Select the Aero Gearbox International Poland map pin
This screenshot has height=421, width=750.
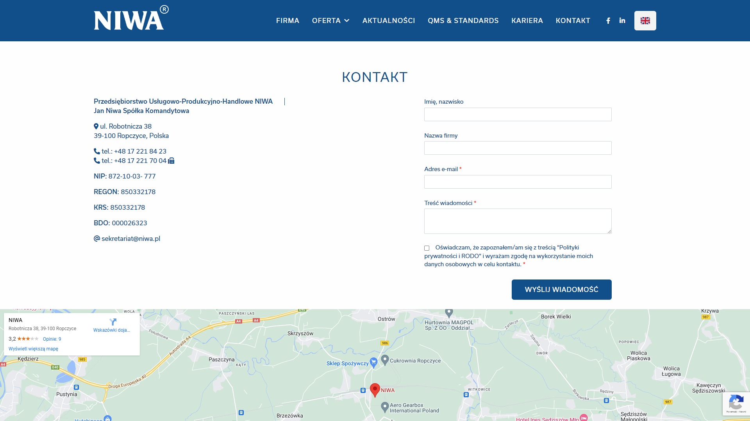pos(385,407)
